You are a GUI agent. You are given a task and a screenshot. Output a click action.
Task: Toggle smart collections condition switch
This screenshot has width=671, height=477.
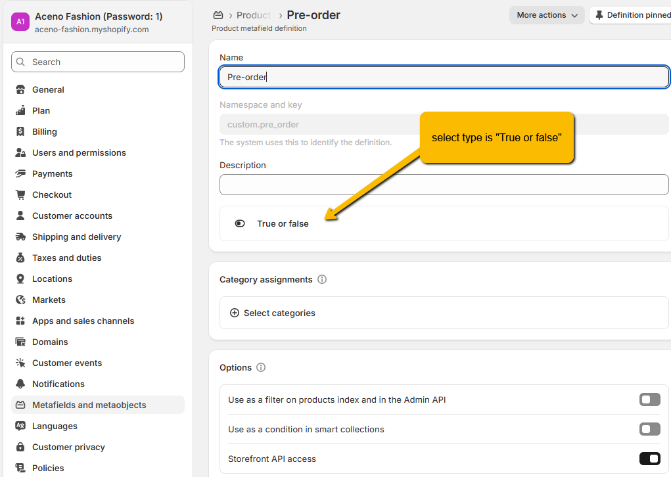(649, 429)
